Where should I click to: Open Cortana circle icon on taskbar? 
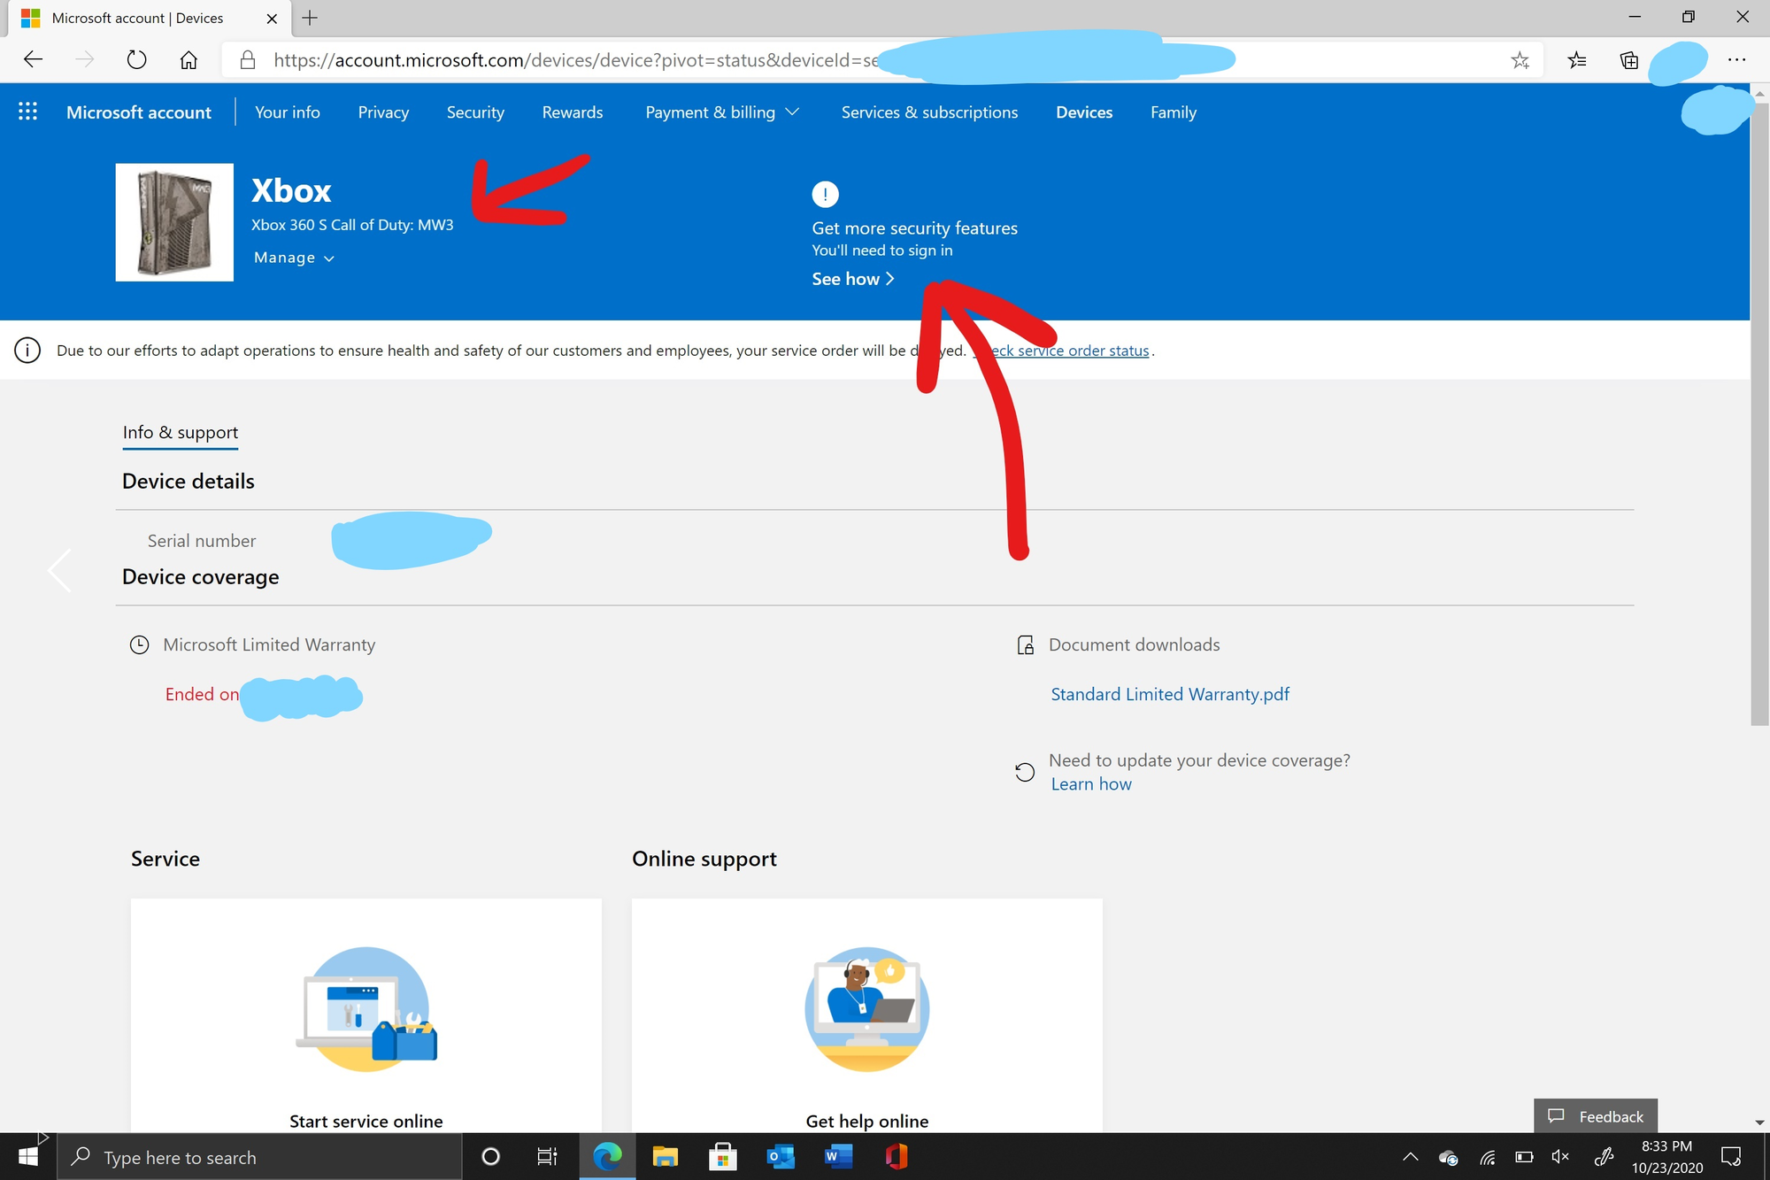pyautogui.click(x=490, y=1157)
